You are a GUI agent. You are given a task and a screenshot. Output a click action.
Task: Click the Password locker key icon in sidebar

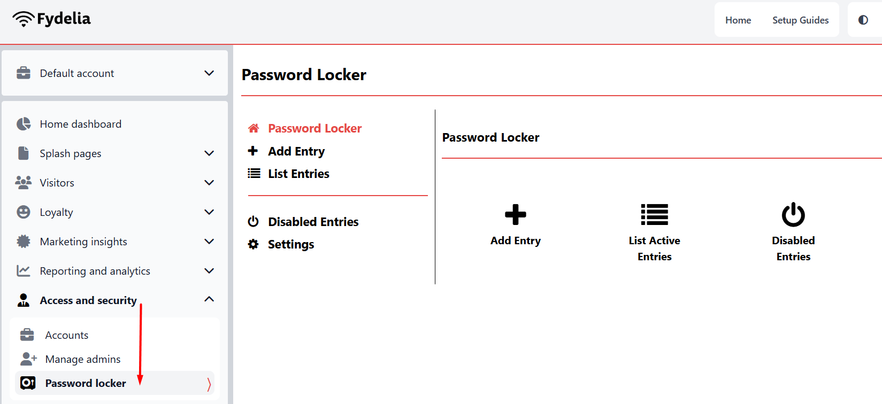pyautogui.click(x=28, y=383)
